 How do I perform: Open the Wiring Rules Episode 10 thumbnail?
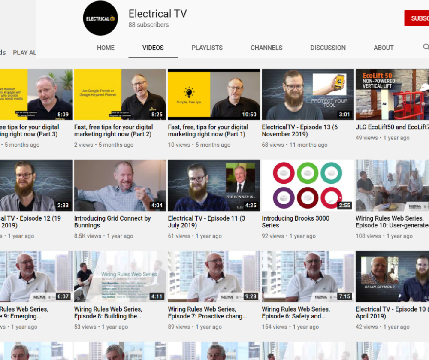click(x=393, y=185)
